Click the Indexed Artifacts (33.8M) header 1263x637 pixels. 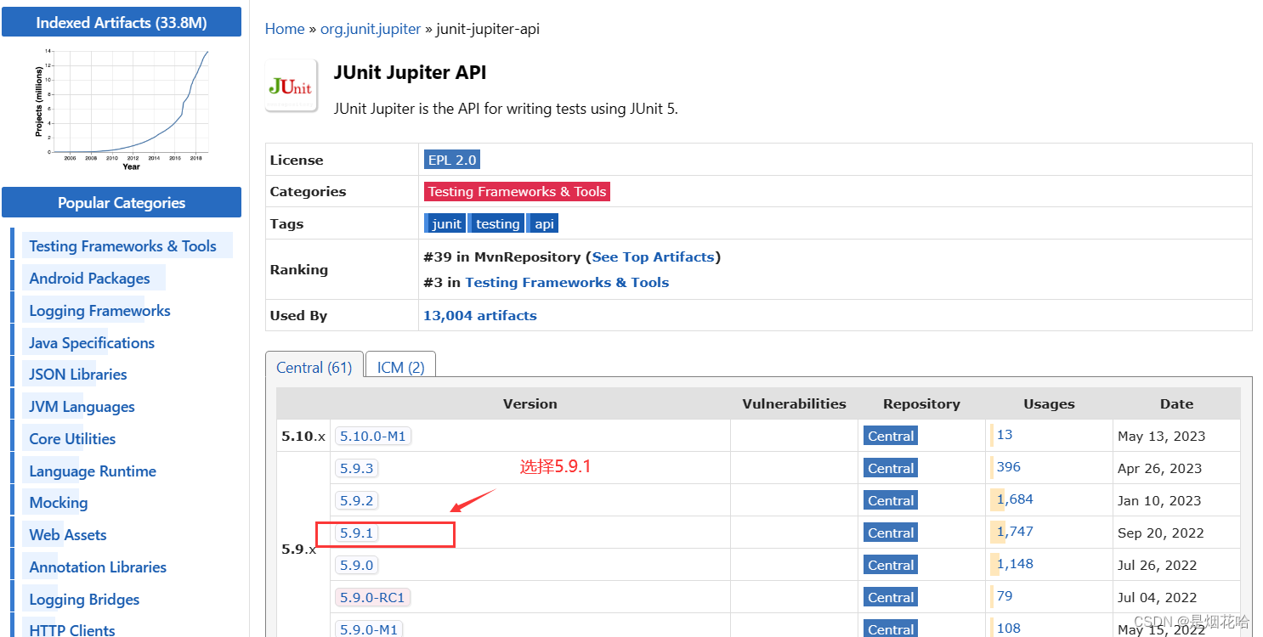122,23
